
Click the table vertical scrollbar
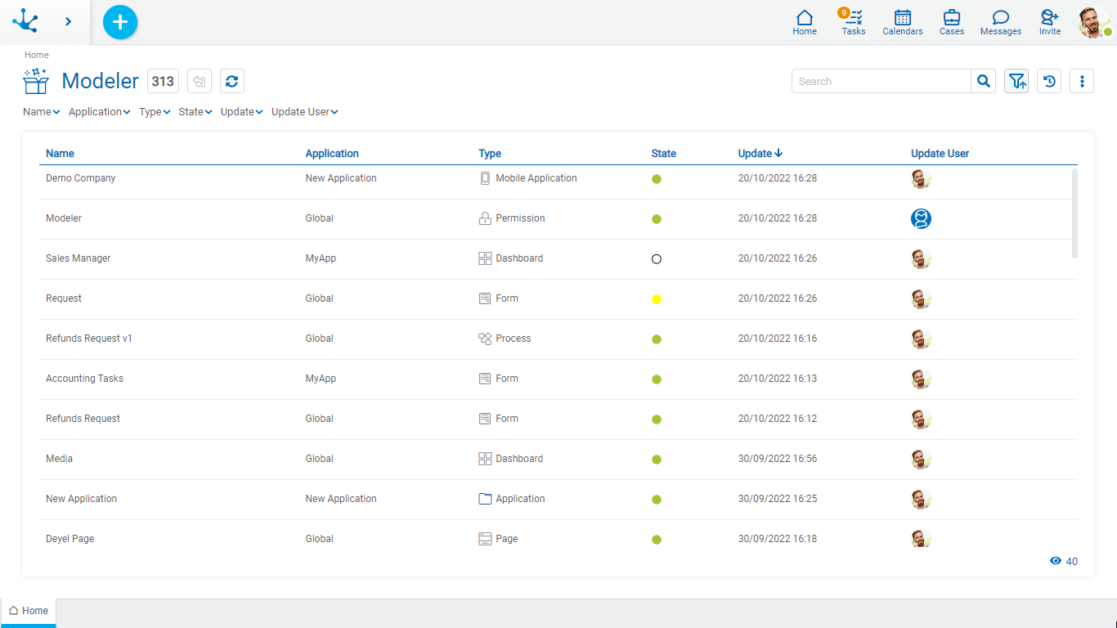point(1074,213)
